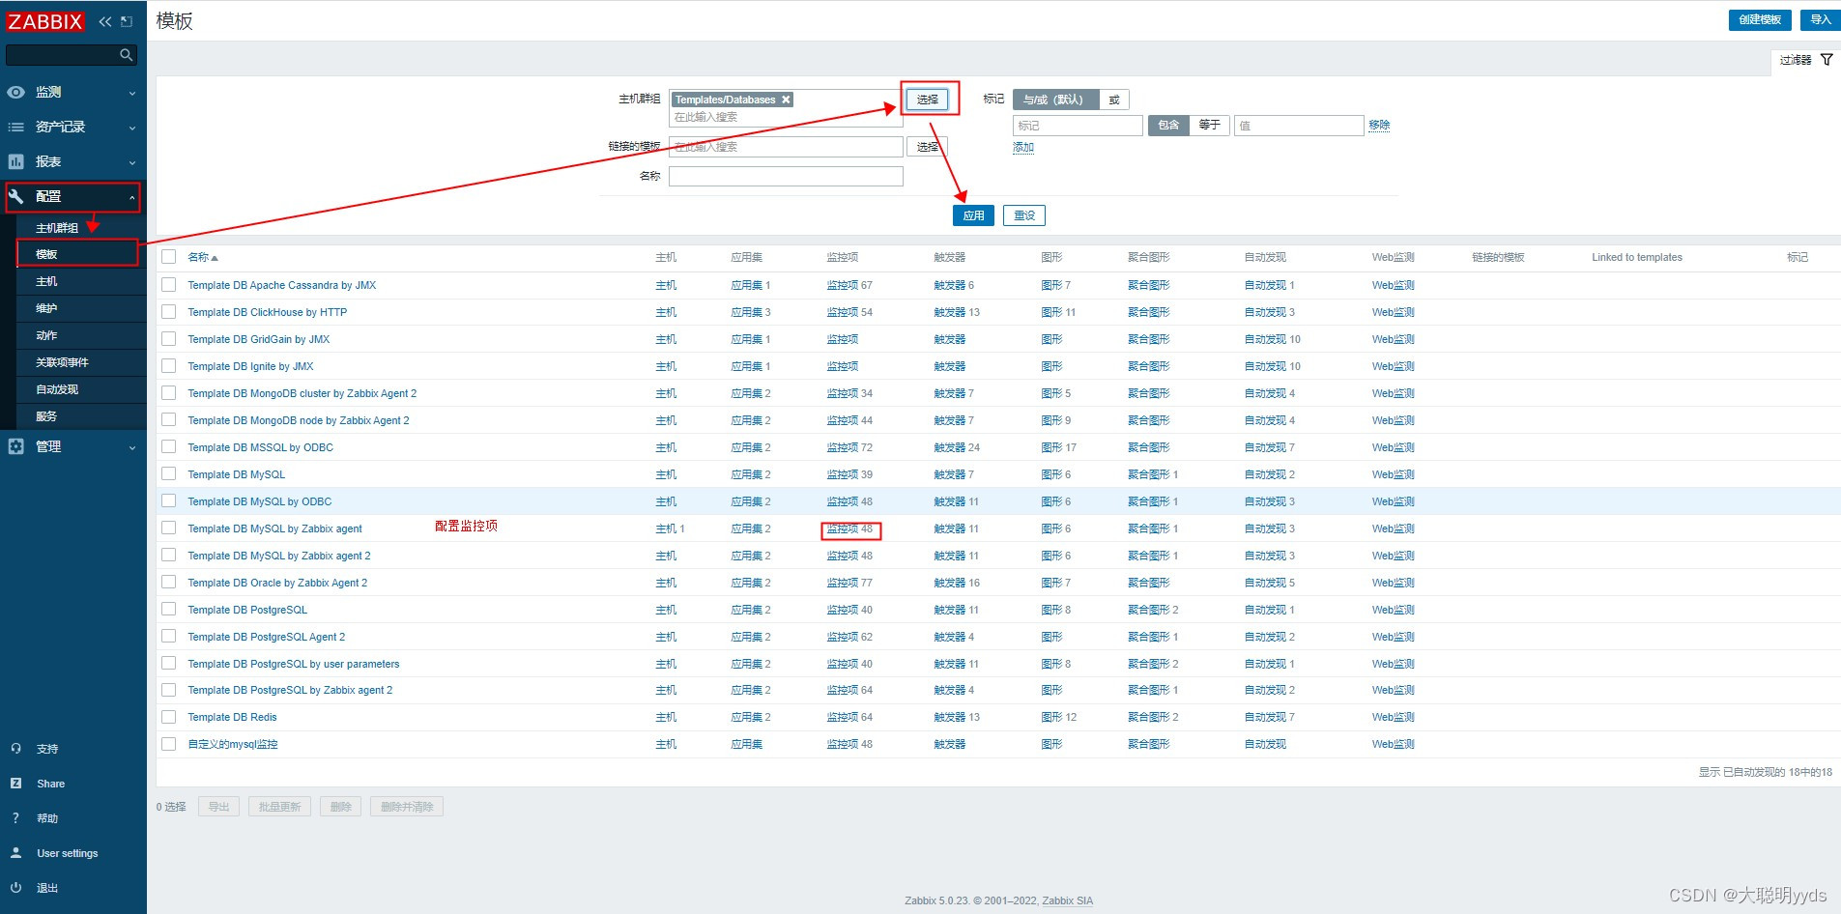Check the Template DB GridGain by JMX row
The image size is (1841, 914).
tap(169, 339)
